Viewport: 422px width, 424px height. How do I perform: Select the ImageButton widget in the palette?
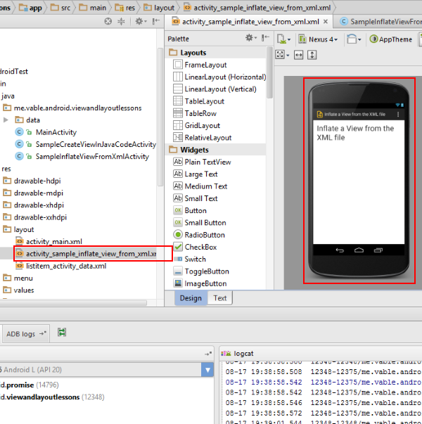(x=200, y=283)
